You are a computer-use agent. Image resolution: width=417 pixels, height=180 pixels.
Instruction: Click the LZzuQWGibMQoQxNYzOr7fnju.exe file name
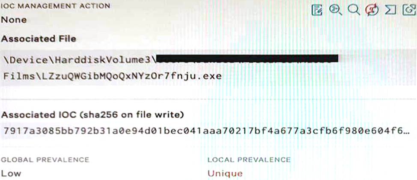(130, 76)
